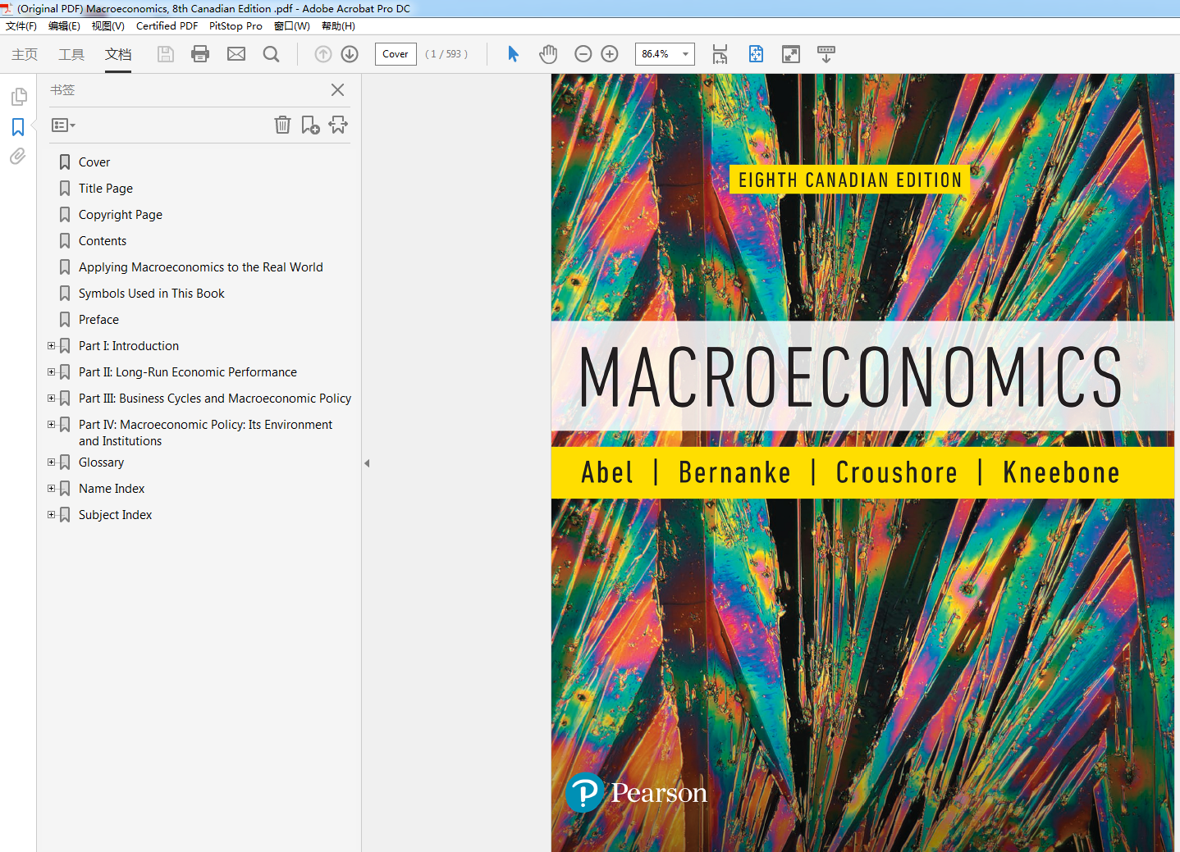The width and height of the screenshot is (1180, 852).
Task: Zoom in with plus icon
Action: 610,54
